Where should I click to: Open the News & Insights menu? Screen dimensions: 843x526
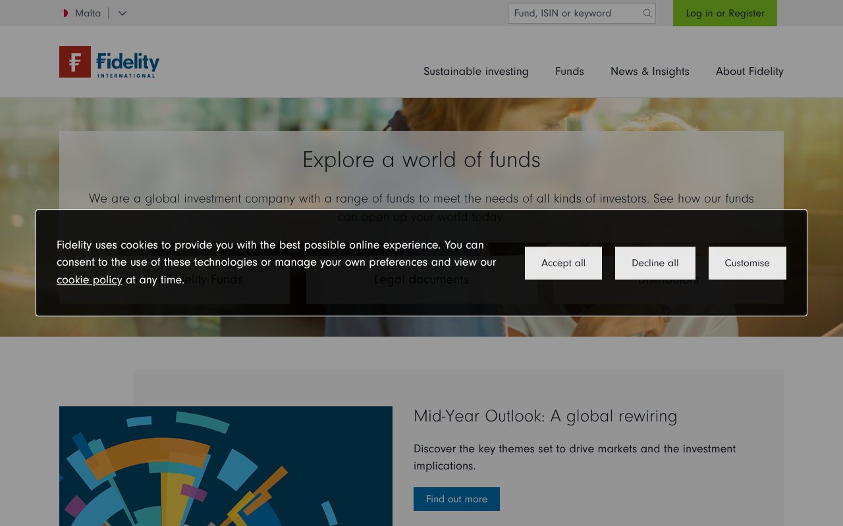(x=649, y=71)
